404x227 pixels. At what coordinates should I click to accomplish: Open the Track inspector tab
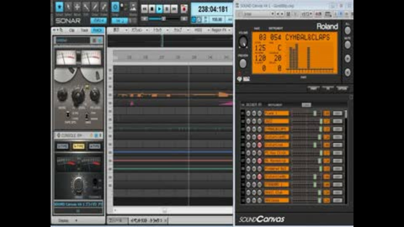[84, 30]
